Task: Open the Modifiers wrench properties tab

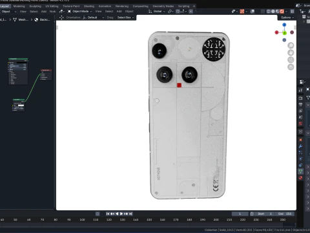Action: pyautogui.click(x=301, y=146)
